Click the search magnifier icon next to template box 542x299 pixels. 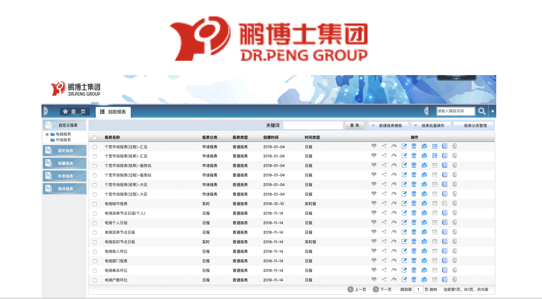(x=481, y=111)
